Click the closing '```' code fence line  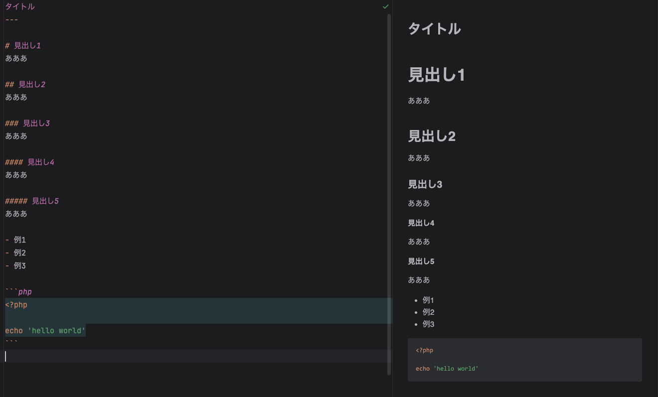pos(11,343)
